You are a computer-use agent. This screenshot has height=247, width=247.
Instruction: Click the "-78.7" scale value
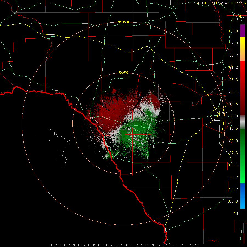click(x=232, y=177)
